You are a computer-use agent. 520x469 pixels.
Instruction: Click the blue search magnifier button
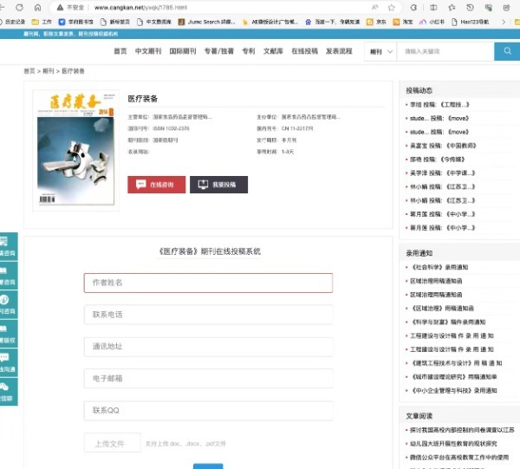tap(507, 51)
